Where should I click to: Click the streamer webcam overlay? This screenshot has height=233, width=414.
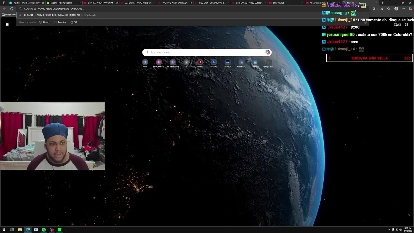click(x=52, y=136)
